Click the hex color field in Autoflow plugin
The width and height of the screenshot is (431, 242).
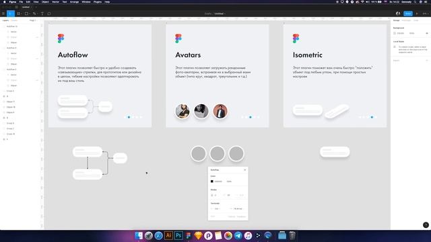(x=218, y=182)
